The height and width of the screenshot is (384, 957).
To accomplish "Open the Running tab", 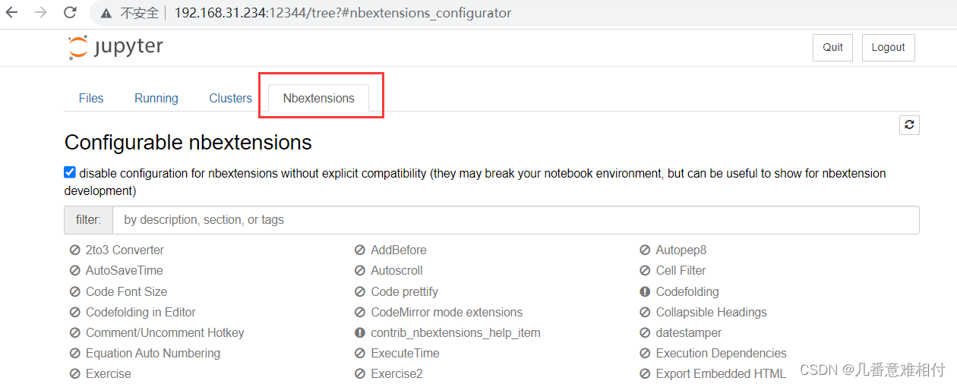I will tap(156, 98).
